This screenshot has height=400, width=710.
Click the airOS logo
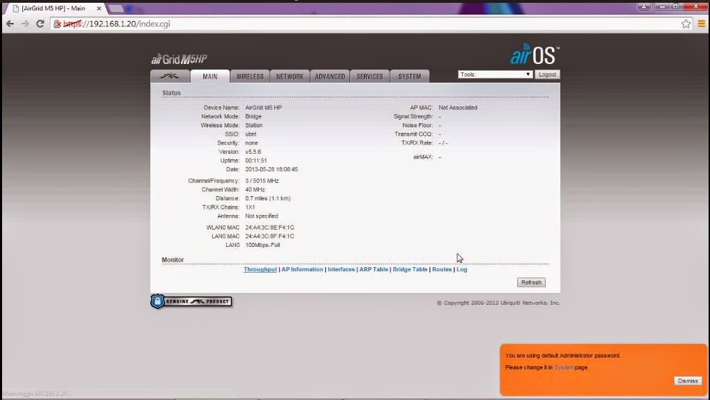click(x=535, y=55)
